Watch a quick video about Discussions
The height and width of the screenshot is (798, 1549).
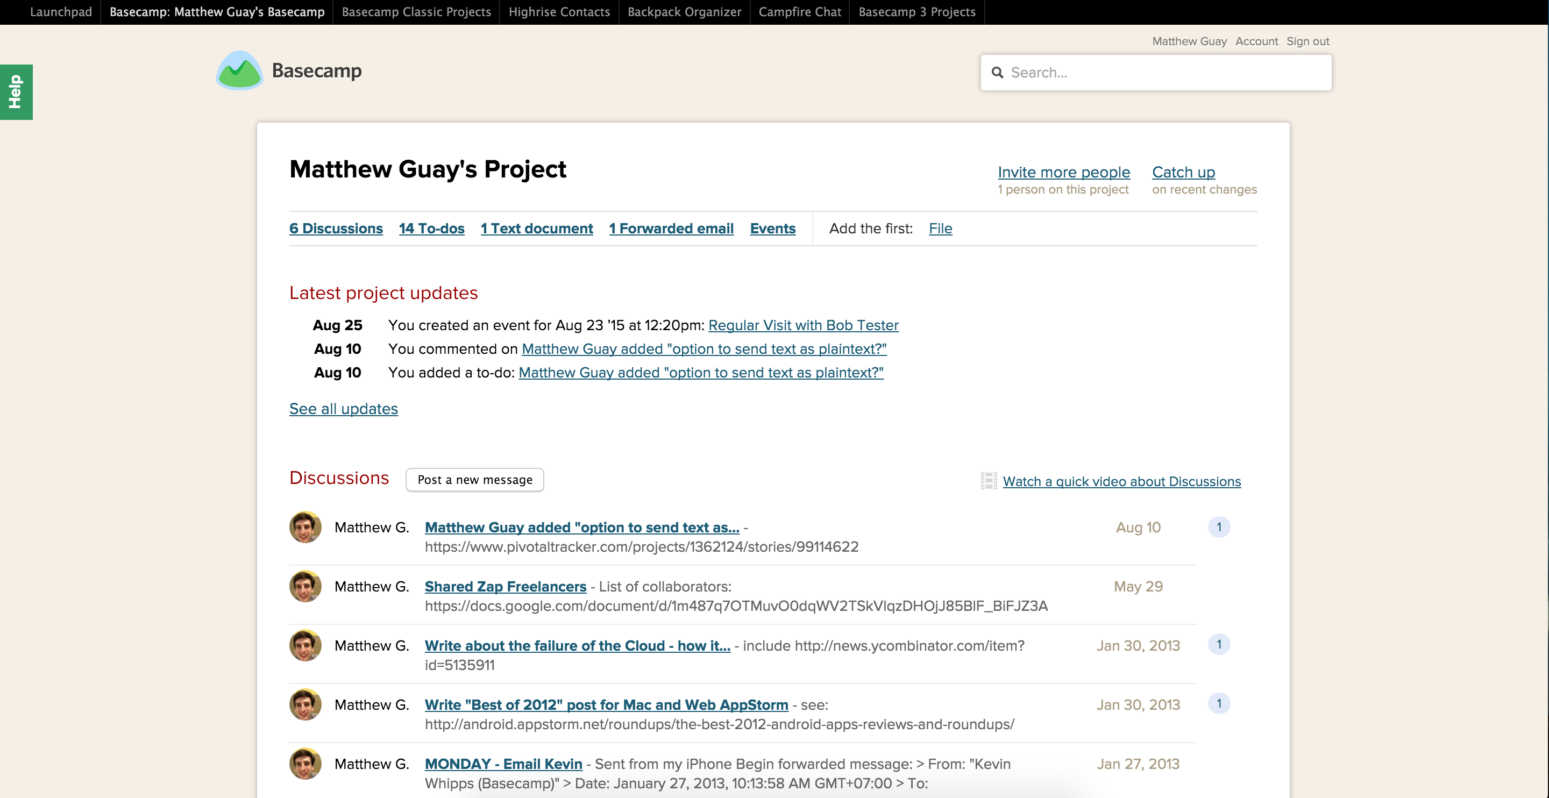(x=1121, y=482)
